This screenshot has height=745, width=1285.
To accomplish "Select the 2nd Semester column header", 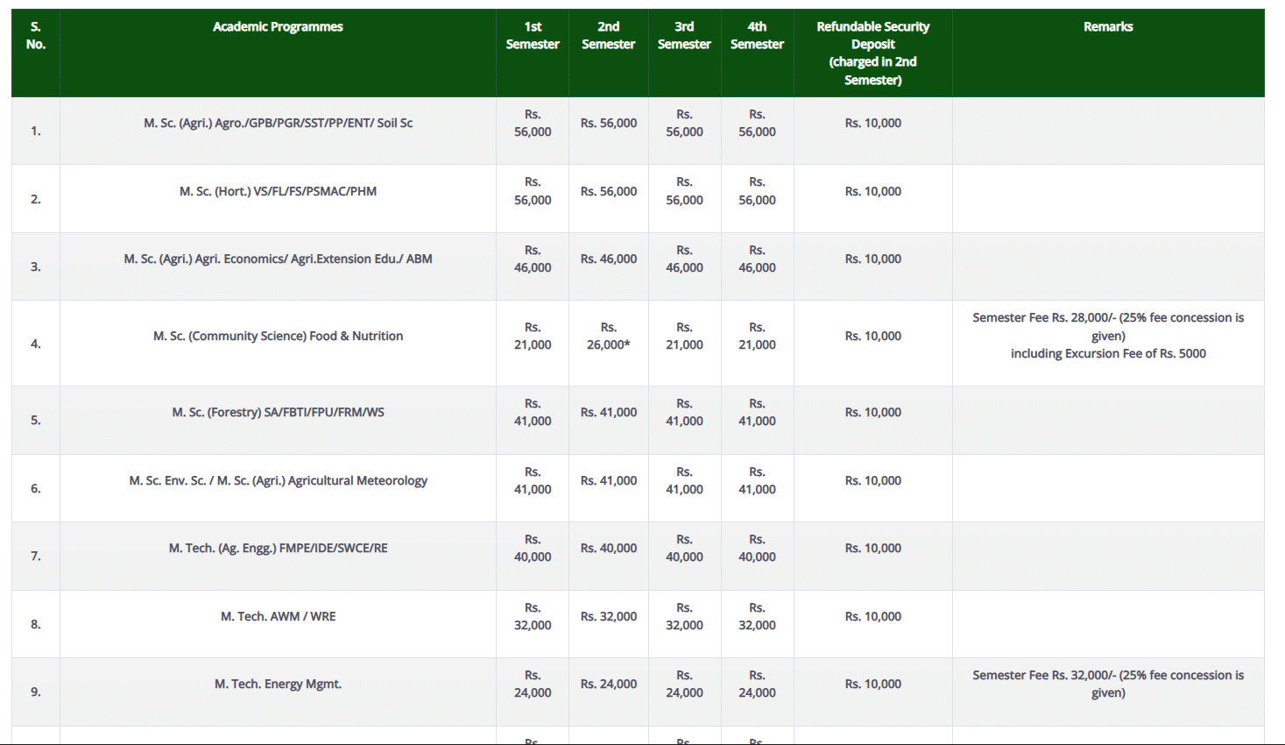I will click(608, 36).
